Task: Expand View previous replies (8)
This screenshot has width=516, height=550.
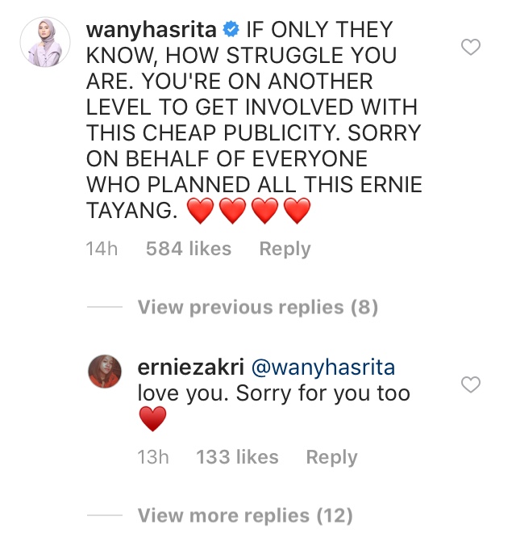Action: [258, 308]
